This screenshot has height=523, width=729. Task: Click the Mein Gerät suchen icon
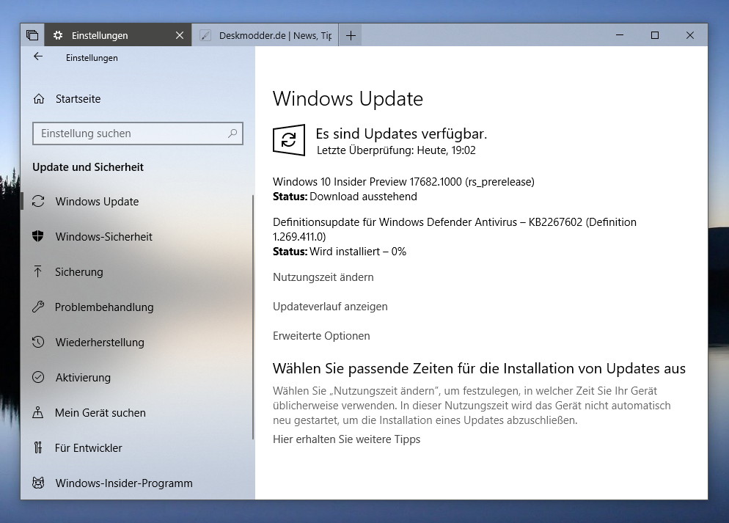click(x=38, y=412)
